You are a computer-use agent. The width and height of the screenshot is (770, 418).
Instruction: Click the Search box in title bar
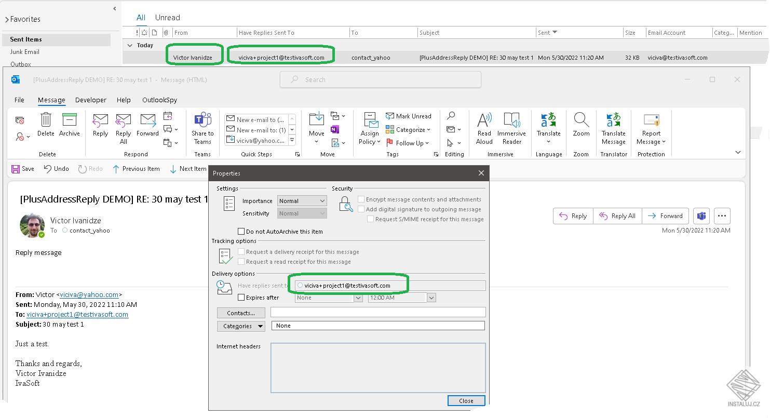click(x=381, y=79)
